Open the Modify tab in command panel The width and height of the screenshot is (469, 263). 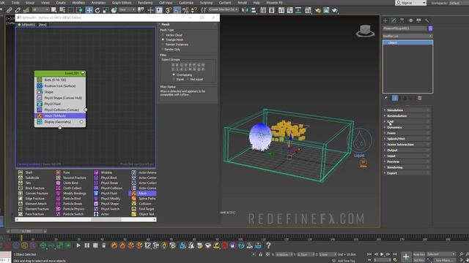[394, 20]
